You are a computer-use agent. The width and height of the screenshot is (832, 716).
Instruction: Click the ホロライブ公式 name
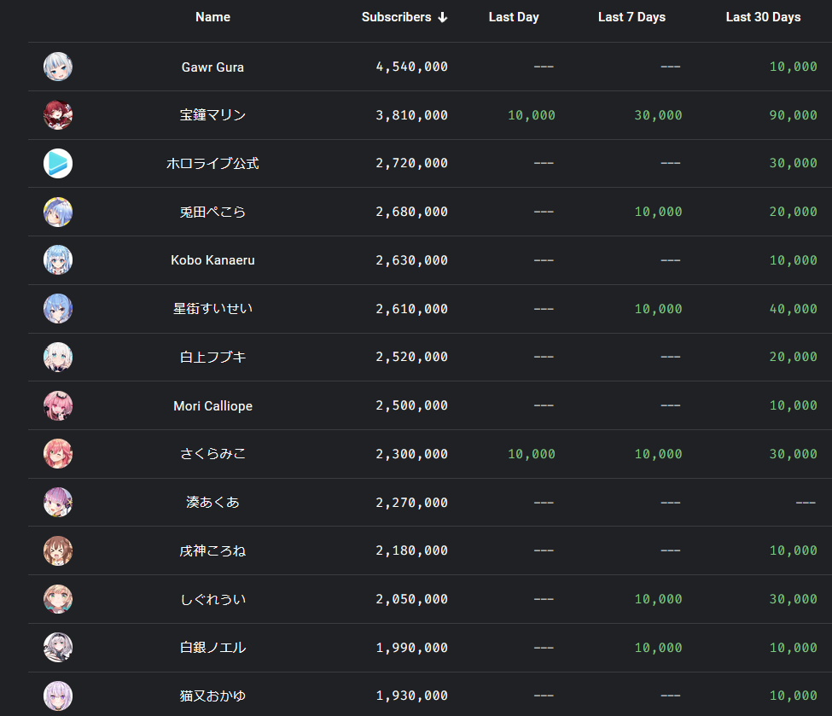[212, 164]
